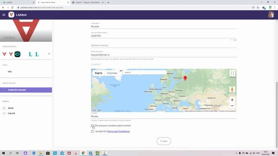Switch to the Telegram BotFather browser tab

88,3
